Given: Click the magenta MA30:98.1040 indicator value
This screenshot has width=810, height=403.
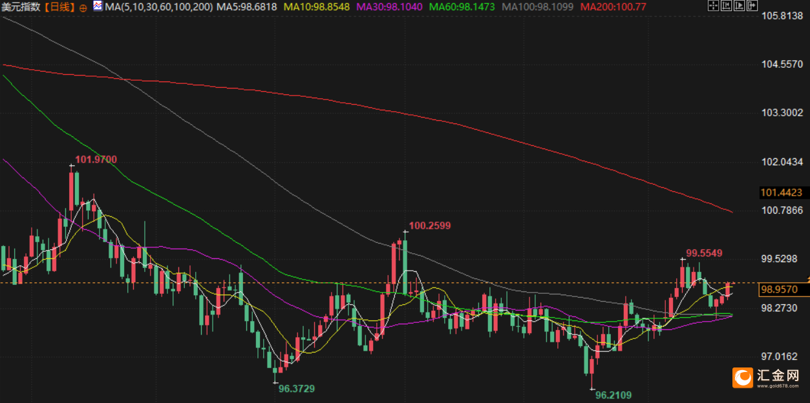Looking at the screenshot, I should [390, 7].
